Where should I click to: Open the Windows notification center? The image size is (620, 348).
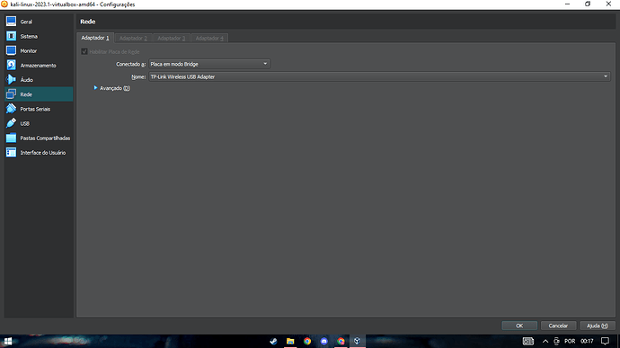[x=605, y=341]
